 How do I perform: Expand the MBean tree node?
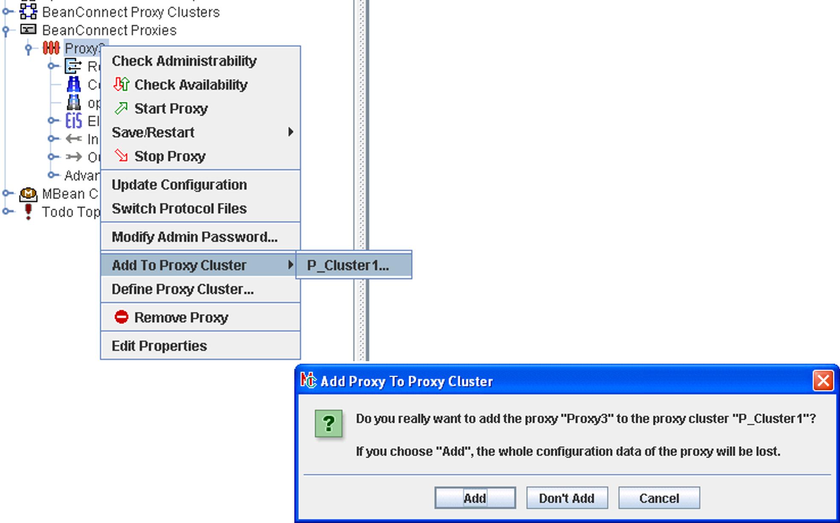(x=6, y=193)
